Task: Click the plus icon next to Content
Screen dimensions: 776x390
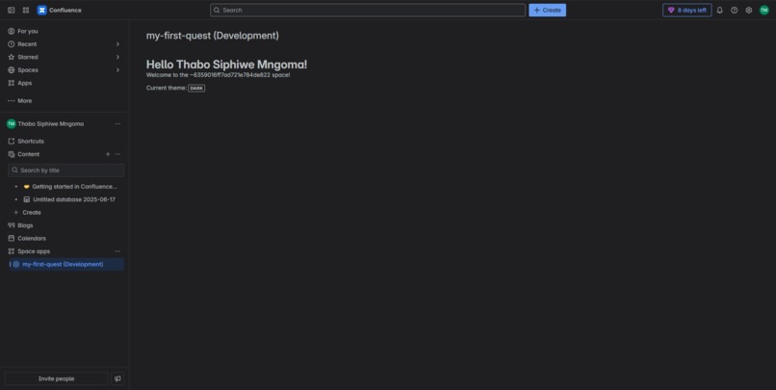Action: (x=108, y=154)
